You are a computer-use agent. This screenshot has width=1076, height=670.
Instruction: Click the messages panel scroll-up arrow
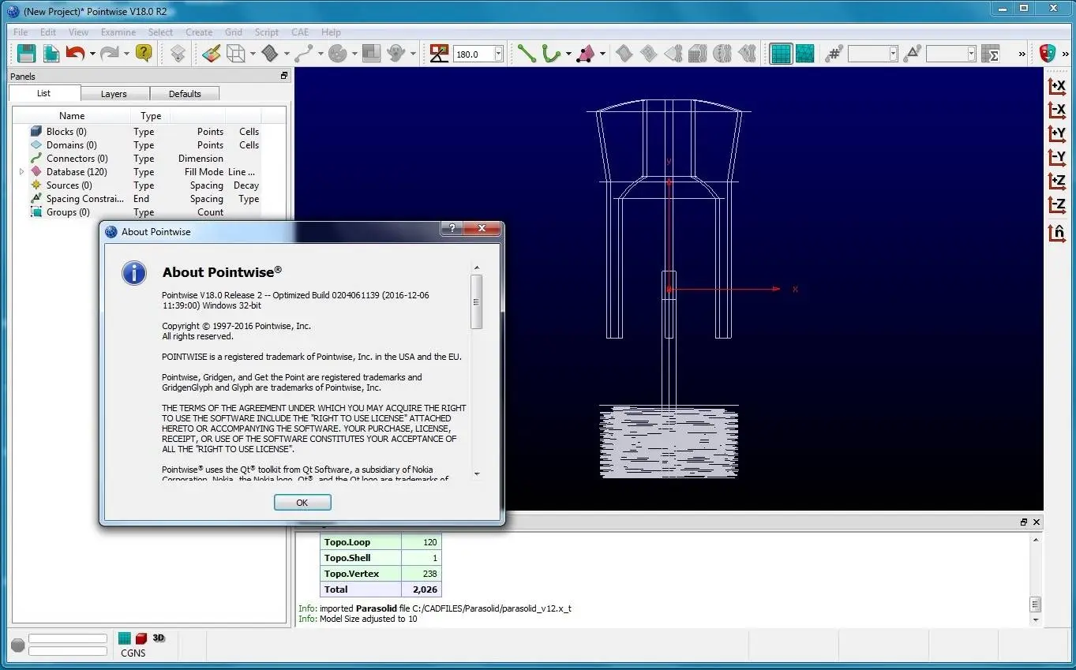pos(1036,540)
